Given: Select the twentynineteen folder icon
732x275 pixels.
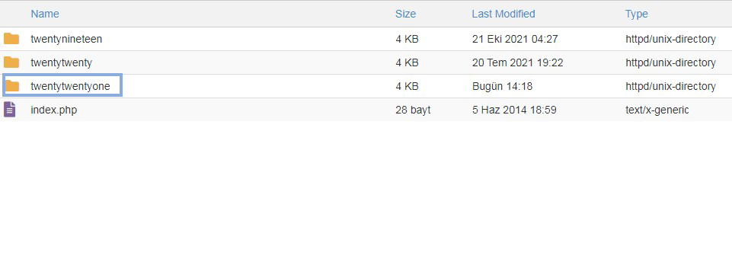Looking at the screenshot, I should click(x=11, y=39).
